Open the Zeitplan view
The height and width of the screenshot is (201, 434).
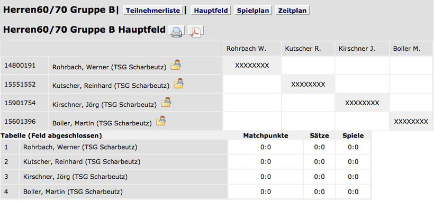[292, 11]
